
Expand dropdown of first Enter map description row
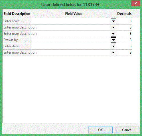pyautogui.click(x=113, y=27)
